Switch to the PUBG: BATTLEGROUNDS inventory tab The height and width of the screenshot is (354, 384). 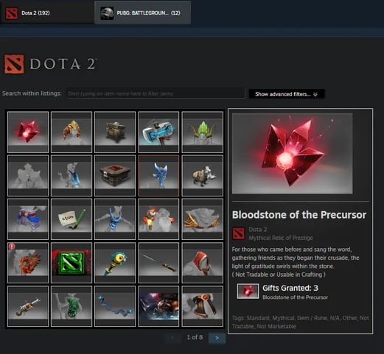(x=142, y=13)
